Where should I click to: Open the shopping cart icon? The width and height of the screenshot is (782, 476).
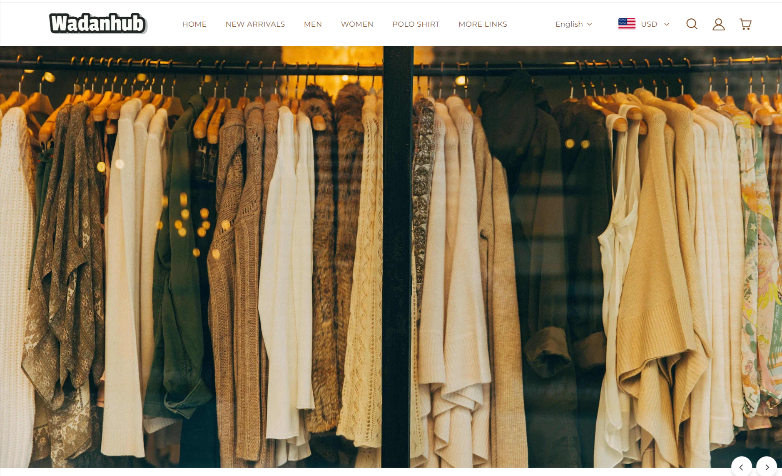tap(745, 24)
